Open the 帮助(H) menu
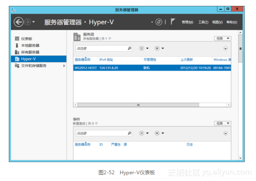 [x=232, y=22]
